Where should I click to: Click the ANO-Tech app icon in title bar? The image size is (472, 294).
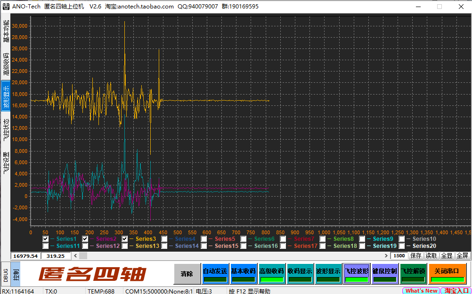tap(6, 6)
